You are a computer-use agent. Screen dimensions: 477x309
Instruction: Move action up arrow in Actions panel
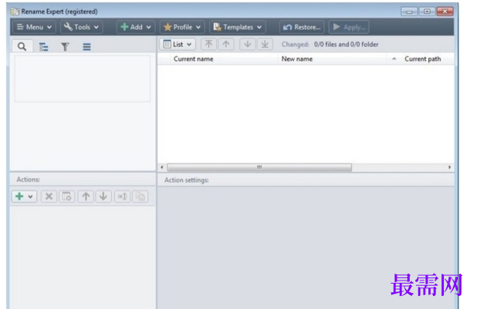coord(86,196)
